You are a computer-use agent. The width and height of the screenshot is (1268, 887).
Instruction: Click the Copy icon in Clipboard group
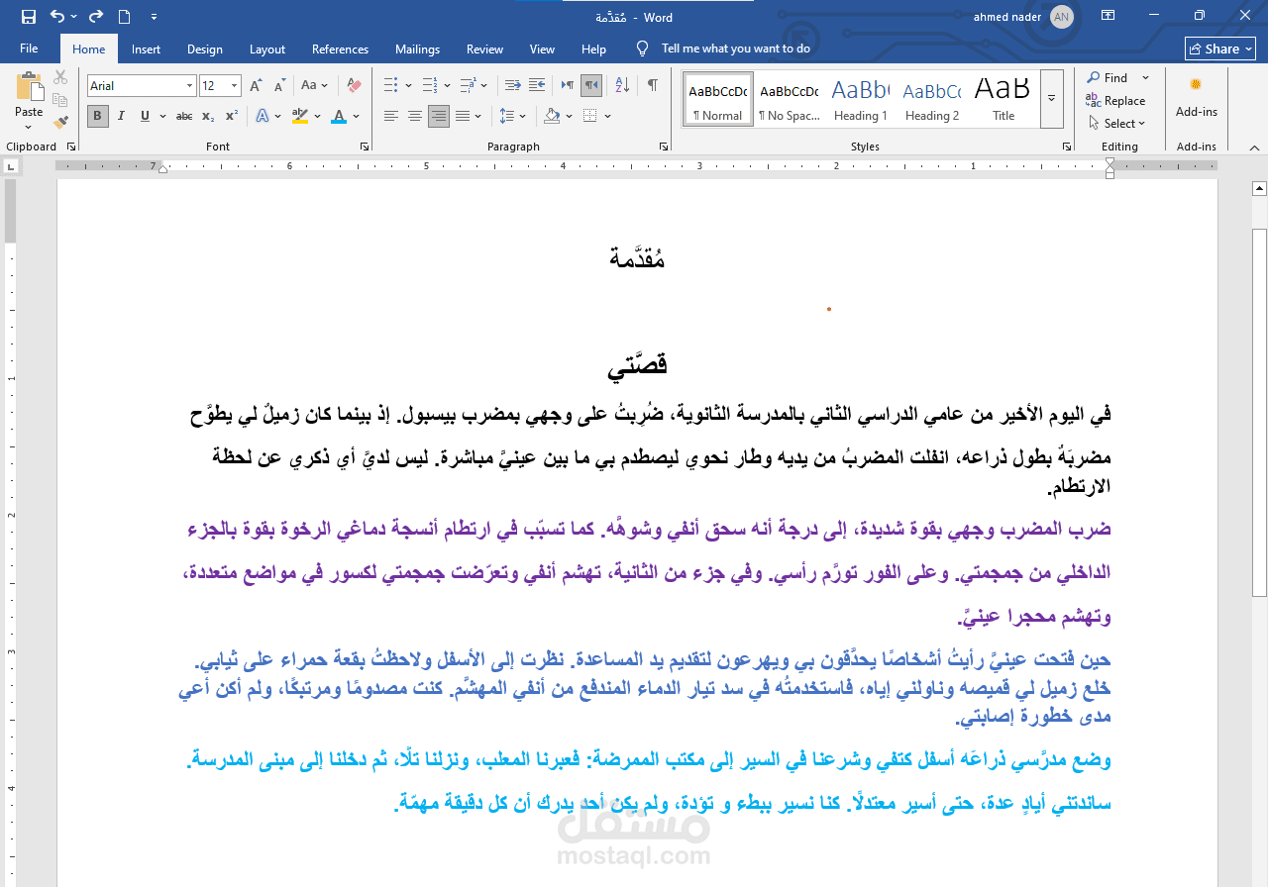[60, 100]
